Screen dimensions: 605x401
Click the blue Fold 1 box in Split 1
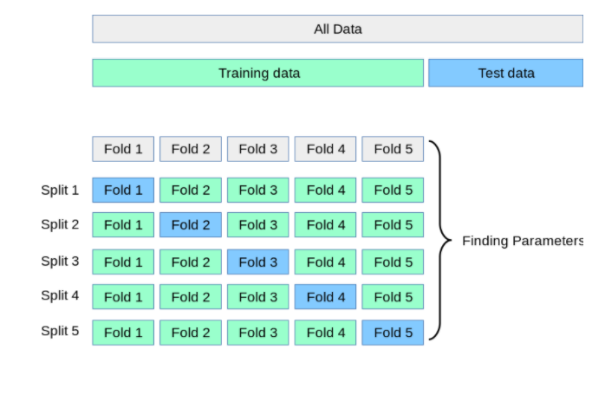pos(123,190)
